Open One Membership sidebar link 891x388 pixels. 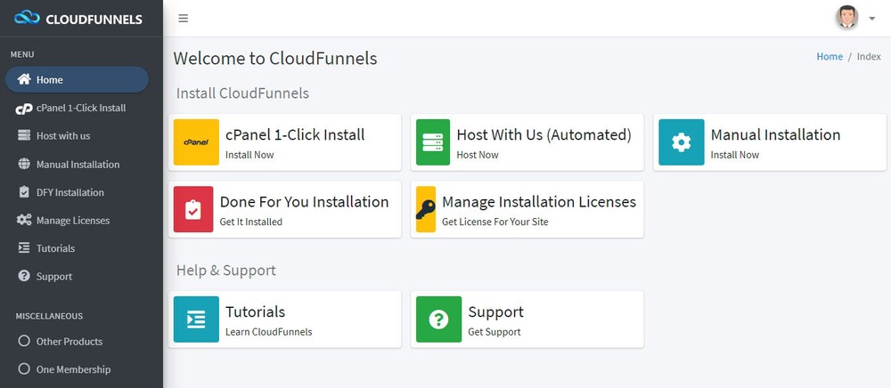[77, 369]
